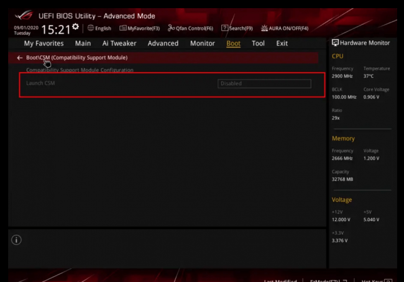Click the +5V value 5.040 V
404x282 pixels.
click(x=371, y=220)
